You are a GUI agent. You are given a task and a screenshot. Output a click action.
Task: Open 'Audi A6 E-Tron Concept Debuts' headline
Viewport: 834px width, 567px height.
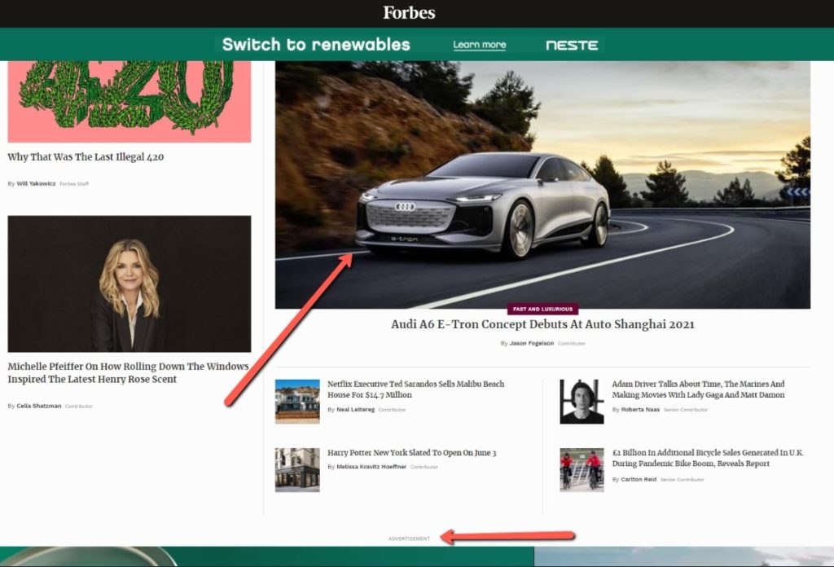pyautogui.click(x=542, y=324)
